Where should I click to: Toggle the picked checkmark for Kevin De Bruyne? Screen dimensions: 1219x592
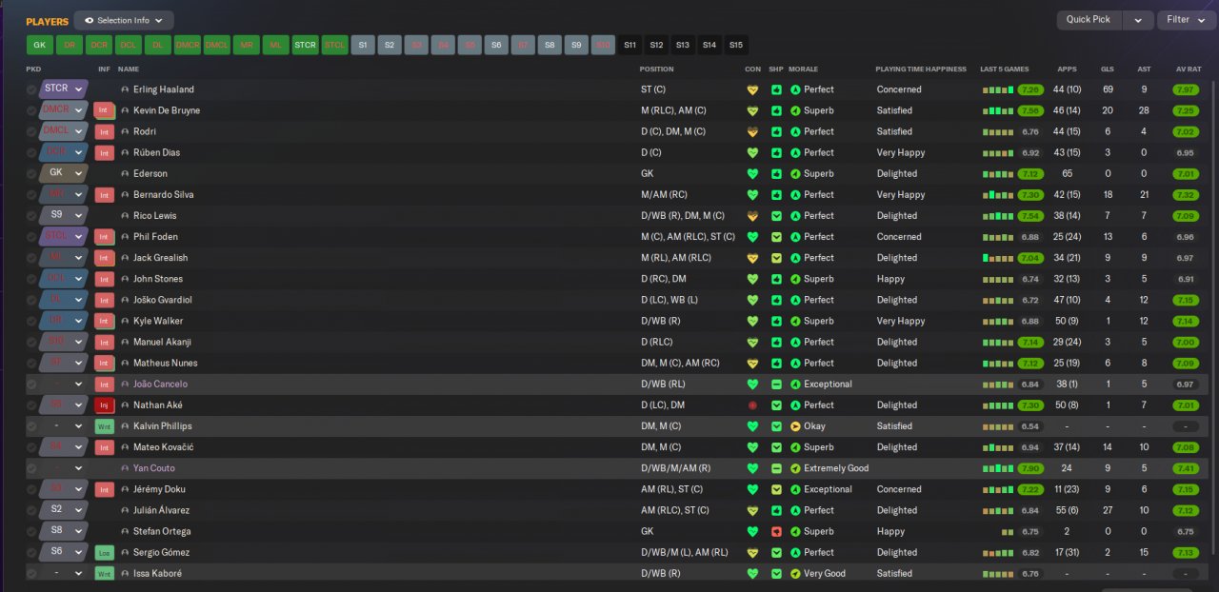click(x=31, y=110)
